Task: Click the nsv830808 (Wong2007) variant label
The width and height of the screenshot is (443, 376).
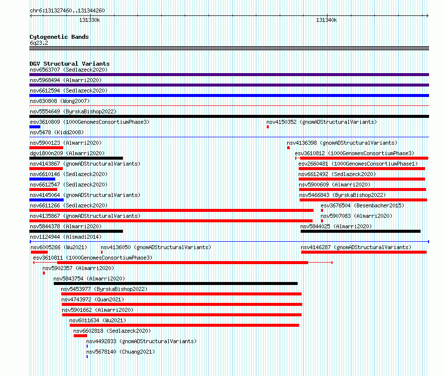Action: pyautogui.click(x=60, y=101)
